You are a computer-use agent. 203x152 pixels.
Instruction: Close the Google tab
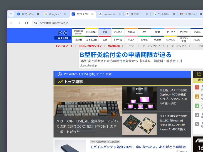tap(65, 14)
